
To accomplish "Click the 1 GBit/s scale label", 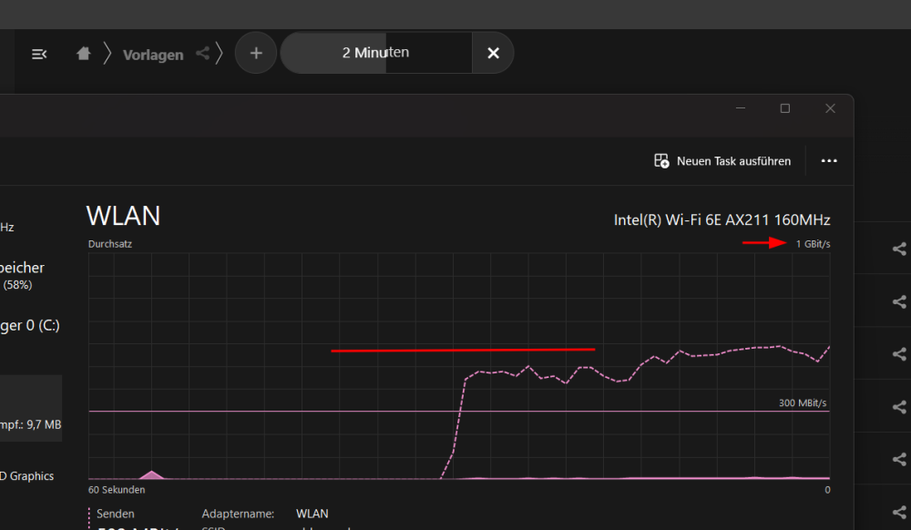I will (813, 244).
